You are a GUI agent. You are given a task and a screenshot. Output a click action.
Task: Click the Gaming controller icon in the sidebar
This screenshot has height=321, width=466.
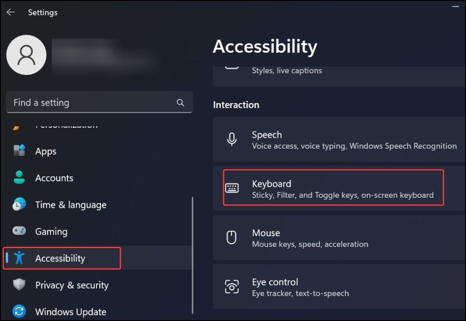click(x=19, y=231)
